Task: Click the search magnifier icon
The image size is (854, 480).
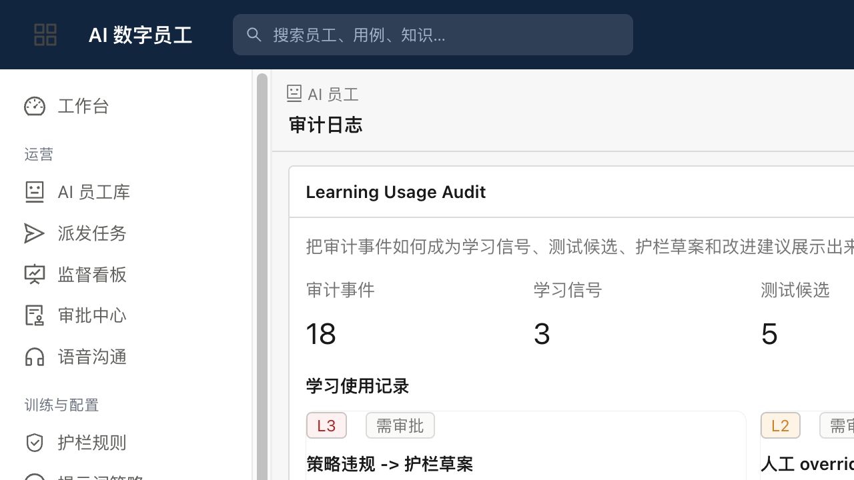Action: coord(254,35)
